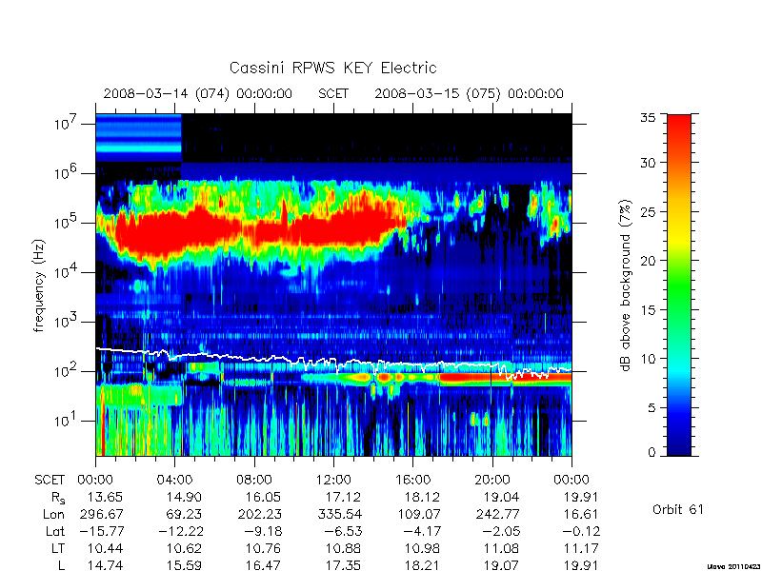Select the start date label '2008-03-14 (074) 00:00:00'

click(x=198, y=93)
